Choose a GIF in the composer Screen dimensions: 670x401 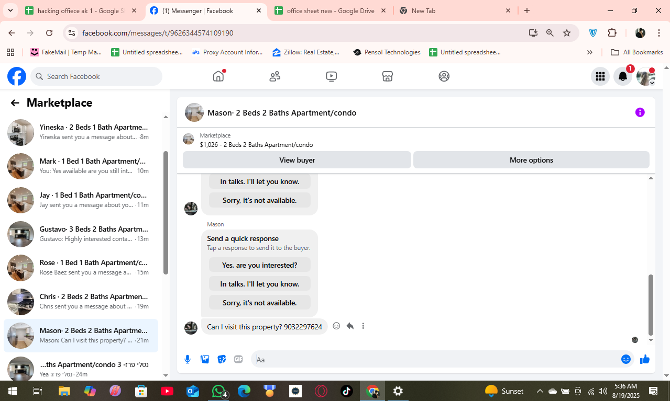click(x=238, y=359)
